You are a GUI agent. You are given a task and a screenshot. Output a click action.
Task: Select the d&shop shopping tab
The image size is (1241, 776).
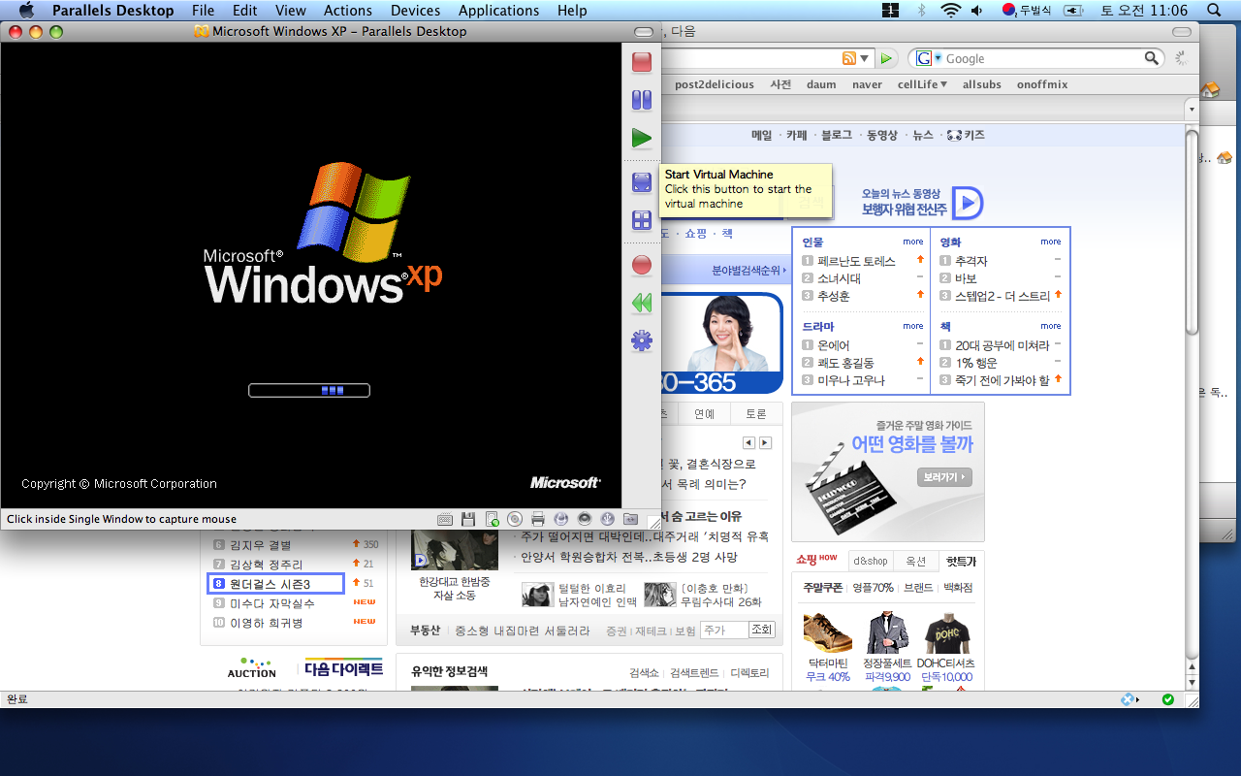click(870, 561)
